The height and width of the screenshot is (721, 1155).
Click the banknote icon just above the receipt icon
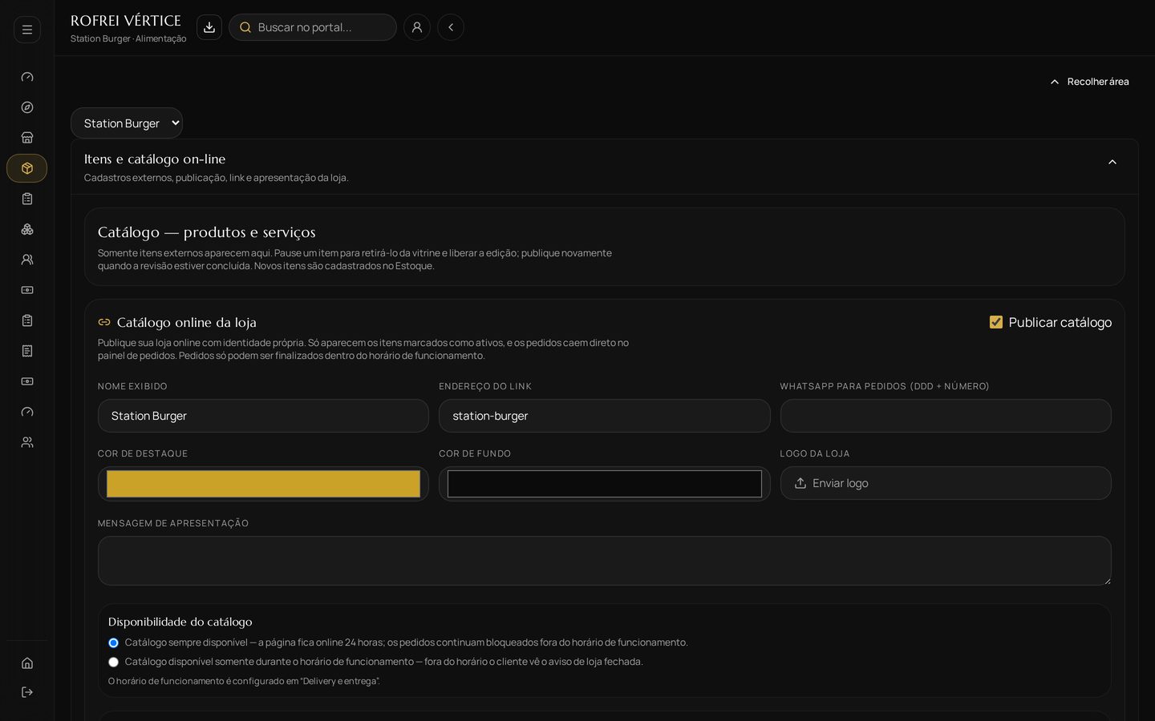pos(27,290)
